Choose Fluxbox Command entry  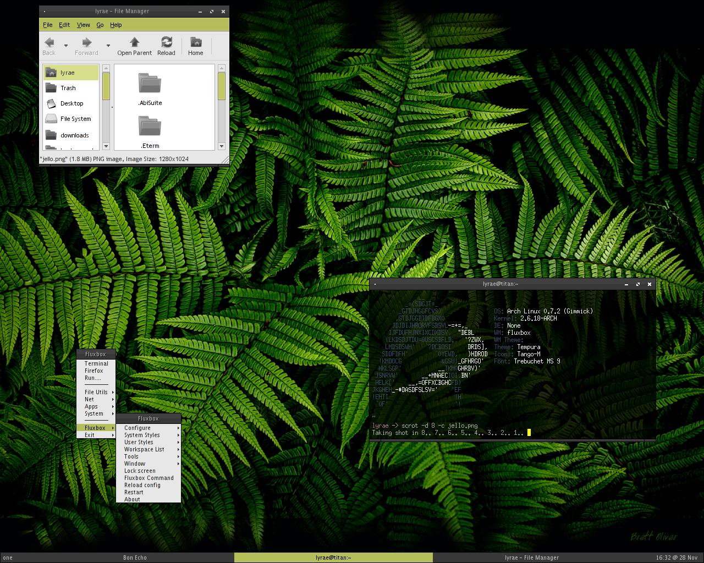[149, 478]
